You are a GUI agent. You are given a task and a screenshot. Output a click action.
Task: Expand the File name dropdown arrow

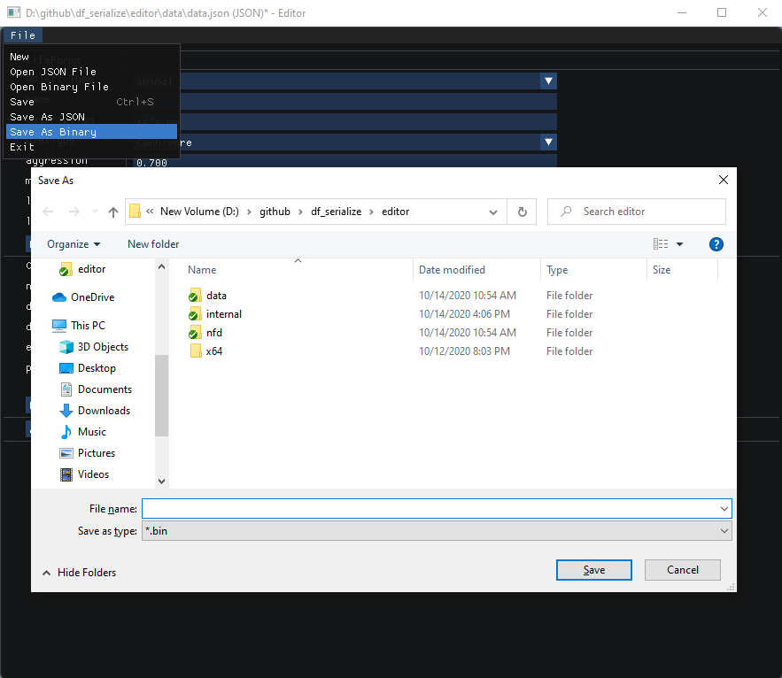coord(724,508)
